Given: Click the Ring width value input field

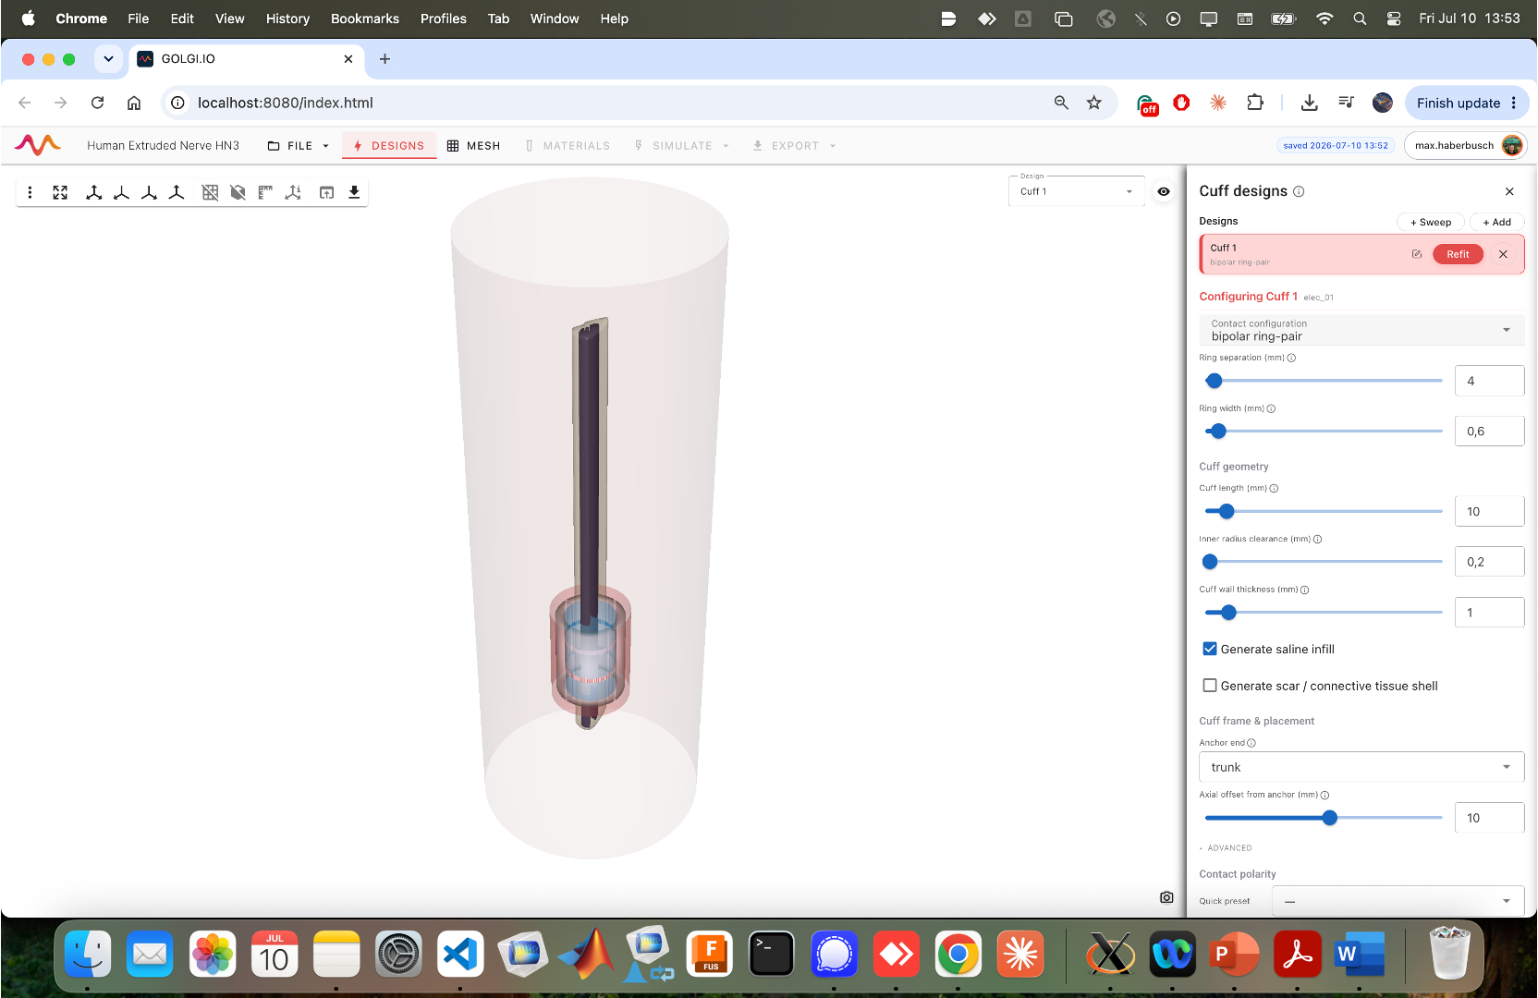Looking at the screenshot, I should tap(1490, 432).
